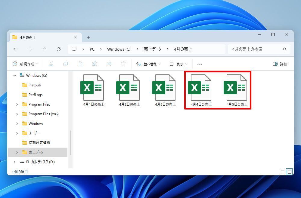Click 売上データ in the address breadcrumb
This screenshot has width=301, height=198.
(153, 49)
